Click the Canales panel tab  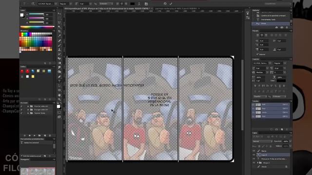[255, 101]
